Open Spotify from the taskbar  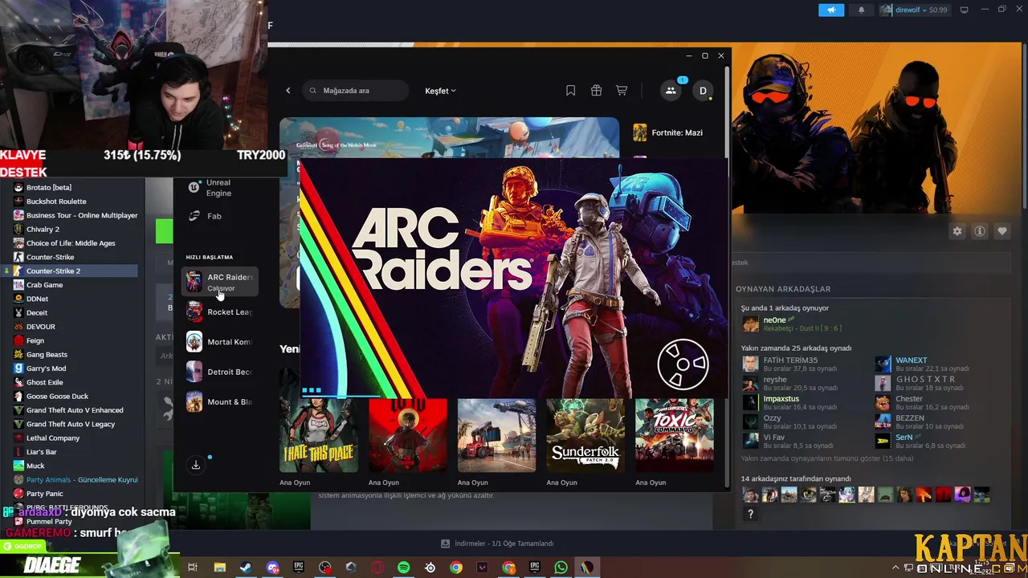403,568
